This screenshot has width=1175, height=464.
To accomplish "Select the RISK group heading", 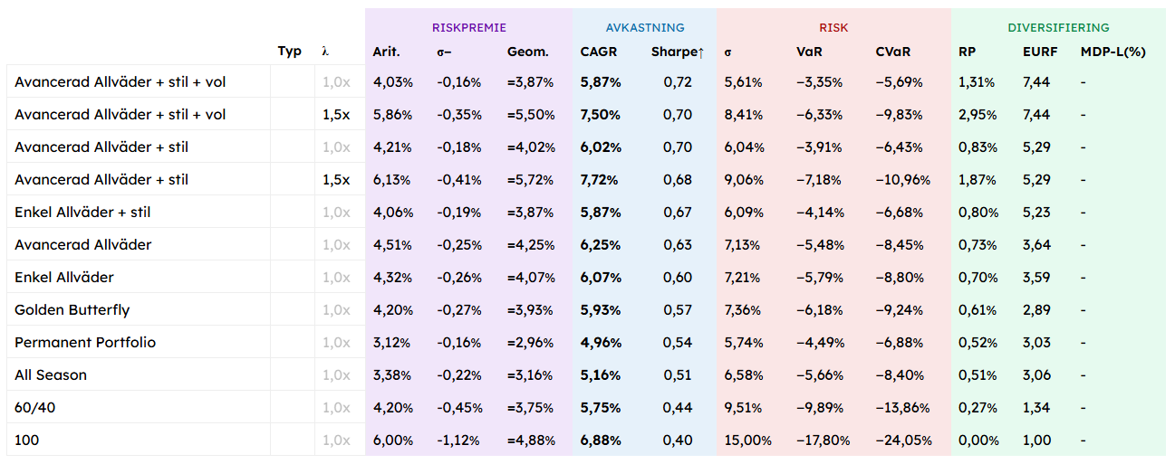I will tap(833, 27).
